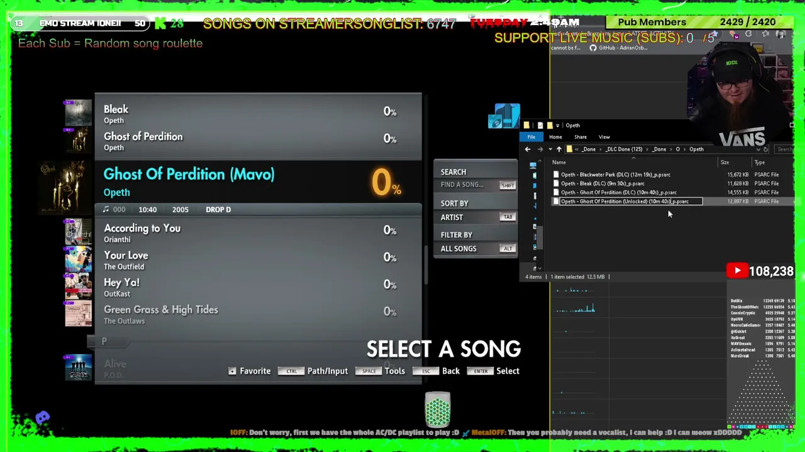
Task: Refresh the Opeth folder view
Action: click(x=765, y=149)
